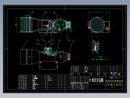Click part code 7-00-03 in upper table
Screen dimensions: 130x98
click(76, 67)
